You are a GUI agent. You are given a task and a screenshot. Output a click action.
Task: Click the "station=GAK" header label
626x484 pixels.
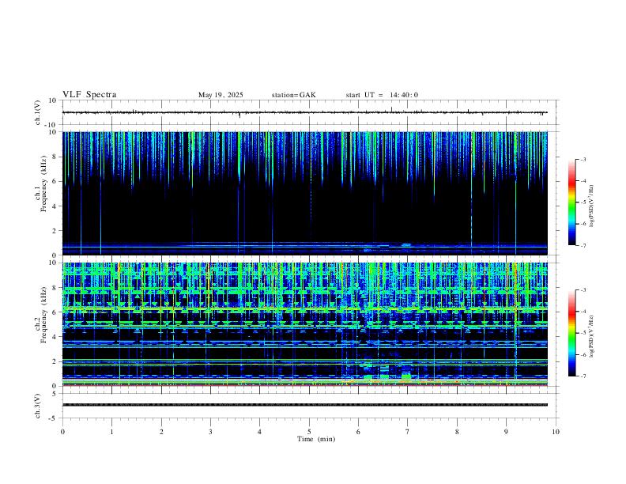(x=293, y=95)
